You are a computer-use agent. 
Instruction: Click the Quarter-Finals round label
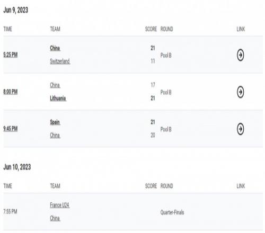click(172, 212)
